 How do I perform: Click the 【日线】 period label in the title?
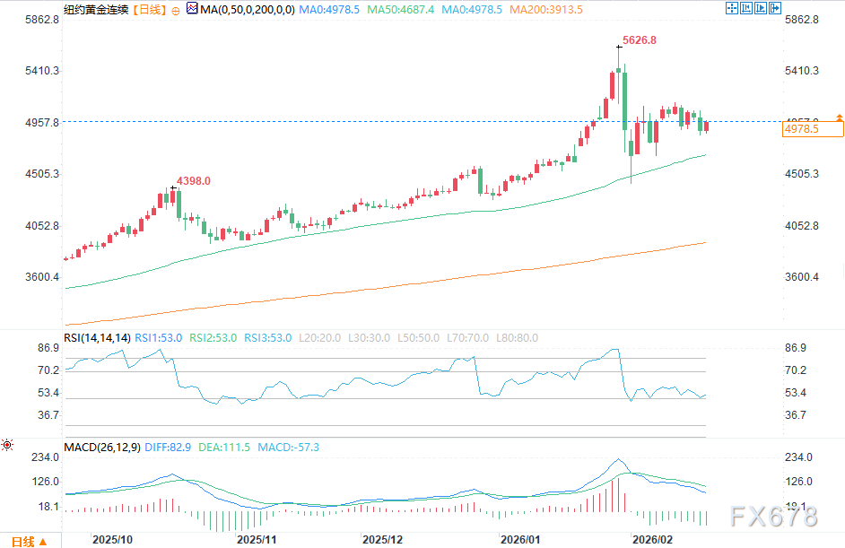[x=148, y=9]
